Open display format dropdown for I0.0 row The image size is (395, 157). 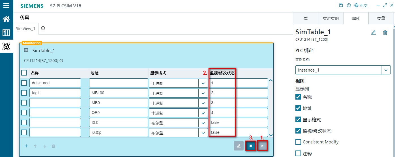203,123
